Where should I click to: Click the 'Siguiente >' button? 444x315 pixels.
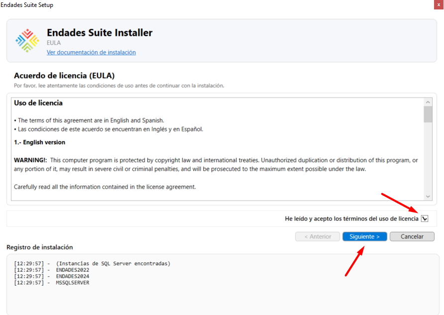(x=364, y=236)
